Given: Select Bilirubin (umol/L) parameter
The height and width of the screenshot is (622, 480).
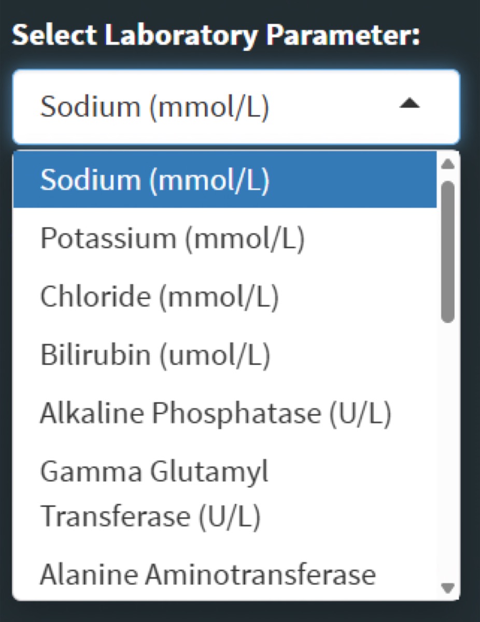Looking at the screenshot, I should (x=156, y=356).
